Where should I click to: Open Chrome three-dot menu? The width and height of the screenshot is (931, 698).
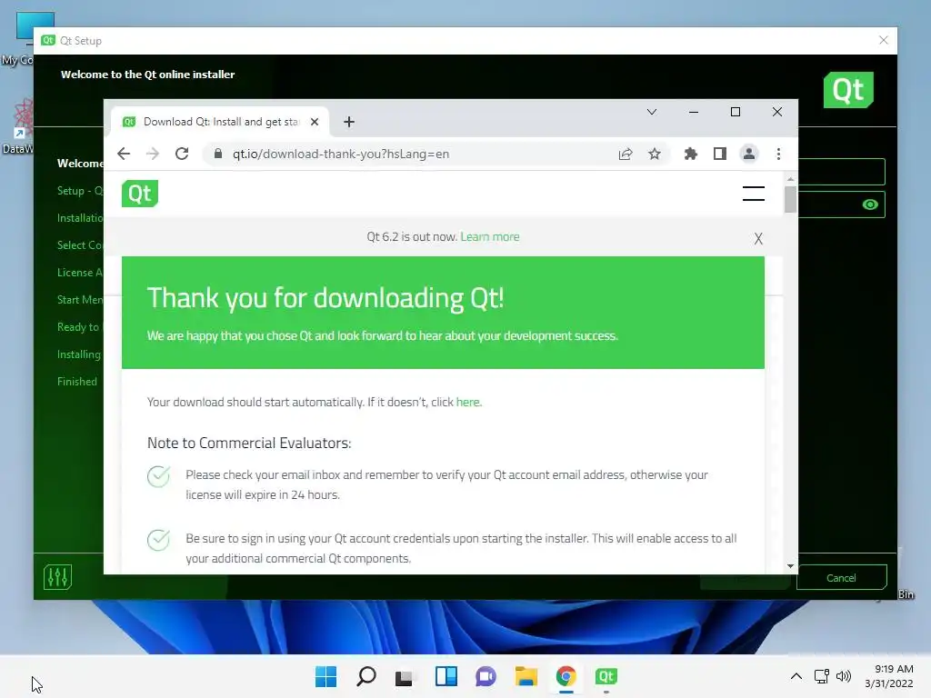(x=778, y=154)
